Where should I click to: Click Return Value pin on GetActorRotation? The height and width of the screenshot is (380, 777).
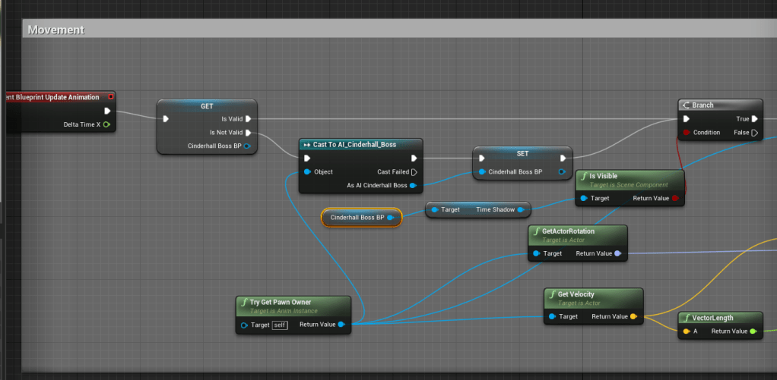tap(618, 253)
